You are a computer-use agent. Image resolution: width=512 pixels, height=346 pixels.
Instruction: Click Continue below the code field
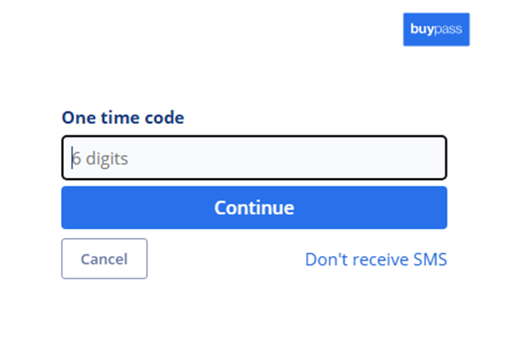(x=253, y=207)
